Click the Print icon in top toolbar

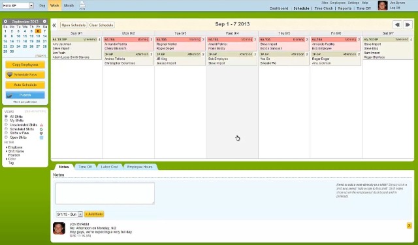click(x=82, y=5)
